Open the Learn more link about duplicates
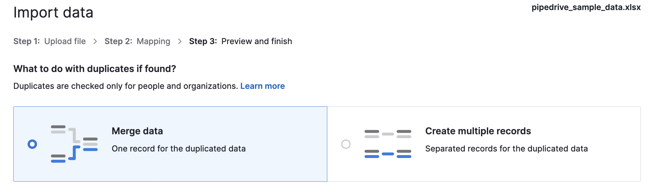Image resolution: width=650 pixels, height=192 pixels. [x=263, y=86]
